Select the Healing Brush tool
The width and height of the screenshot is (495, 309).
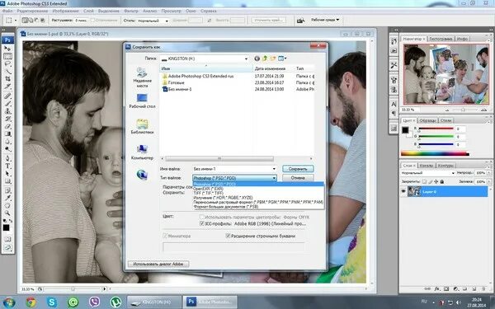coord(7,96)
